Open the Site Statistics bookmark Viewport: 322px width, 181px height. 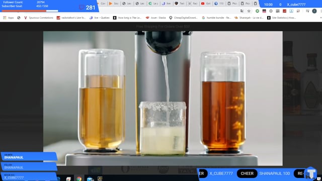(x=281, y=18)
